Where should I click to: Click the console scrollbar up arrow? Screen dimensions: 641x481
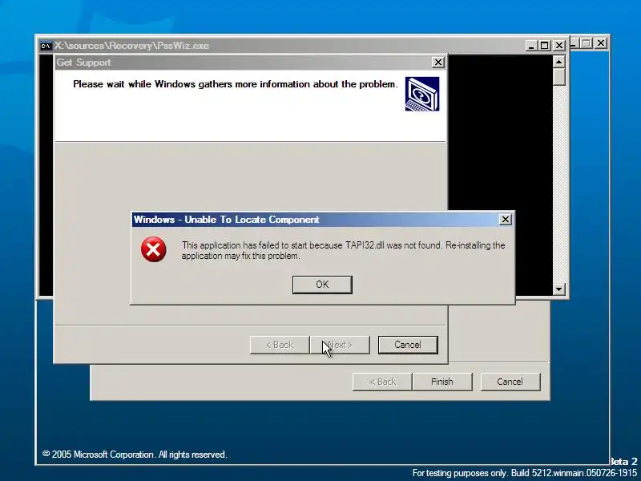tap(558, 62)
